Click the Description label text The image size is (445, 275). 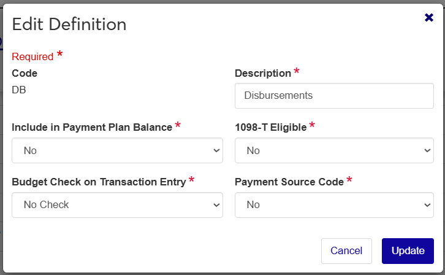[263, 73]
